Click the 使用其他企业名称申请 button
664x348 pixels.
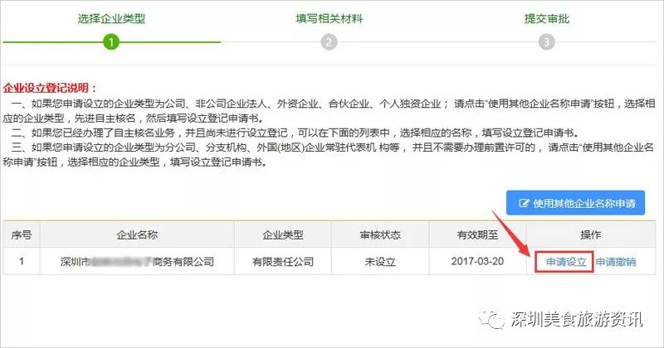[x=575, y=203]
